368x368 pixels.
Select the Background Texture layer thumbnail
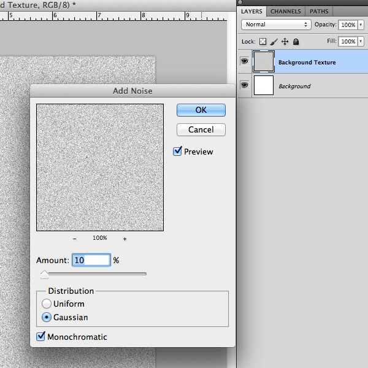click(x=264, y=61)
